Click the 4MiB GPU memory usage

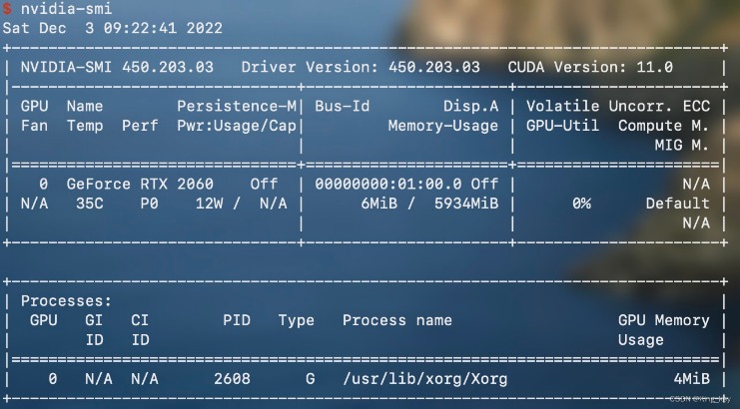pyautogui.click(x=692, y=379)
